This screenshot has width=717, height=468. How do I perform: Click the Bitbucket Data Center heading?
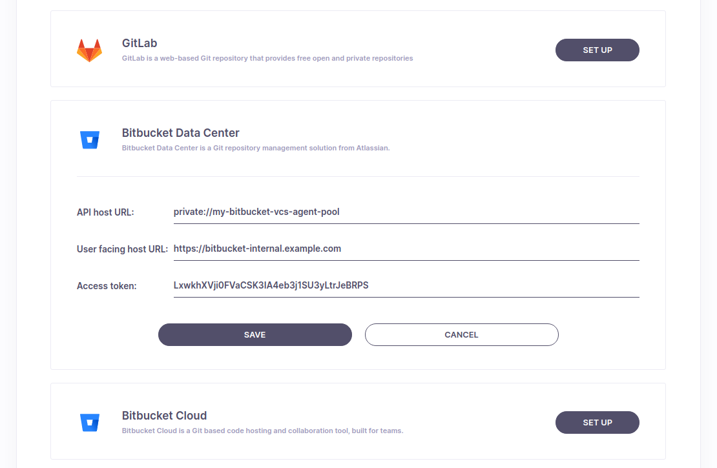pyautogui.click(x=180, y=133)
